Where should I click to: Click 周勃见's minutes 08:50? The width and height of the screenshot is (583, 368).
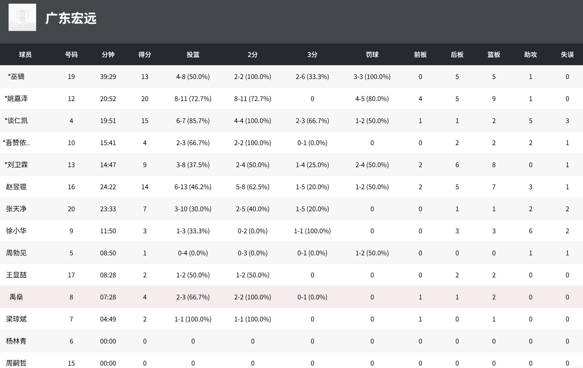tap(108, 253)
